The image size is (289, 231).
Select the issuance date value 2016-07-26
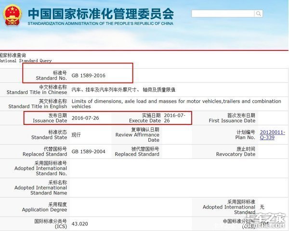click(x=85, y=118)
